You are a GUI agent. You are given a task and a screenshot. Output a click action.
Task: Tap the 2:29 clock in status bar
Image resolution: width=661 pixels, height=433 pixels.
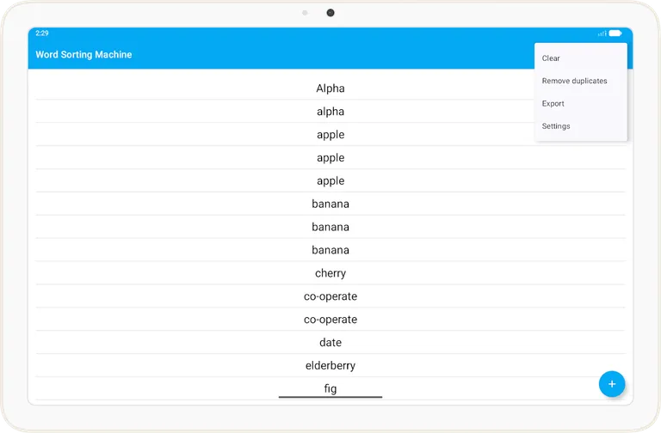click(41, 34)
